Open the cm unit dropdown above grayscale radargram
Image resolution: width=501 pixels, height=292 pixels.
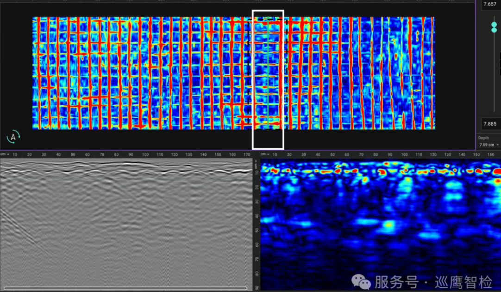(x=4, y=154)
